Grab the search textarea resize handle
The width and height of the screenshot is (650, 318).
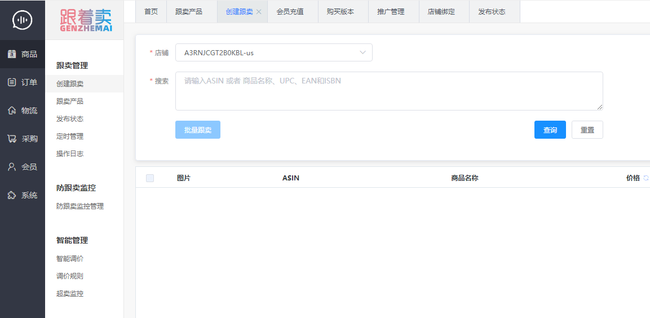(x=599, y=107)
